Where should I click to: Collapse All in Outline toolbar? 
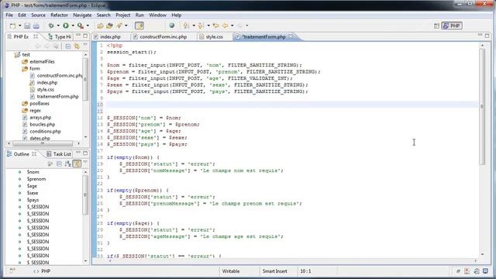59,164
